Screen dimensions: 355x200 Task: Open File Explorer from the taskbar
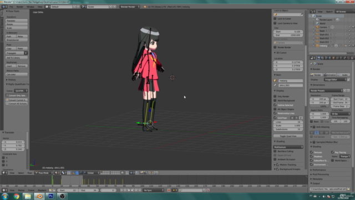[28, 196]
